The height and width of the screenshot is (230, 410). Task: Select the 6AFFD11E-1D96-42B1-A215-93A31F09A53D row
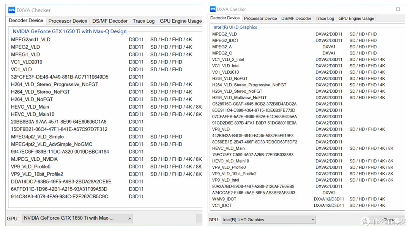77,189
